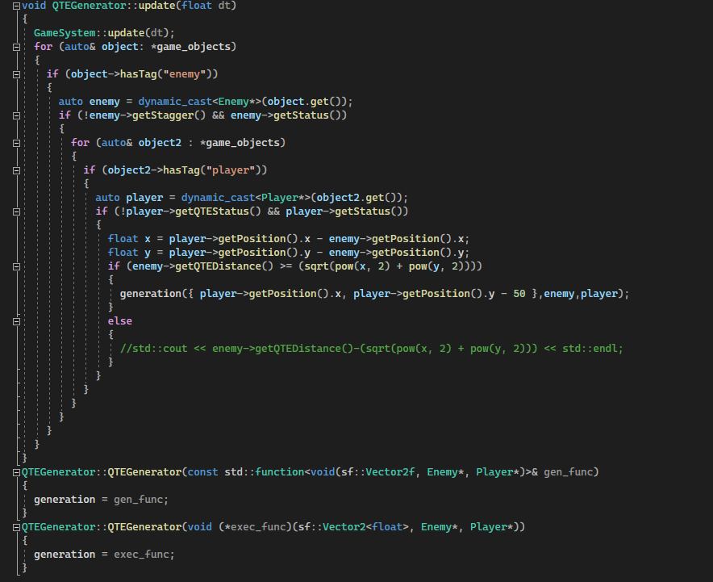
Task: Click the update(dt) call
Action: (138, 33)
